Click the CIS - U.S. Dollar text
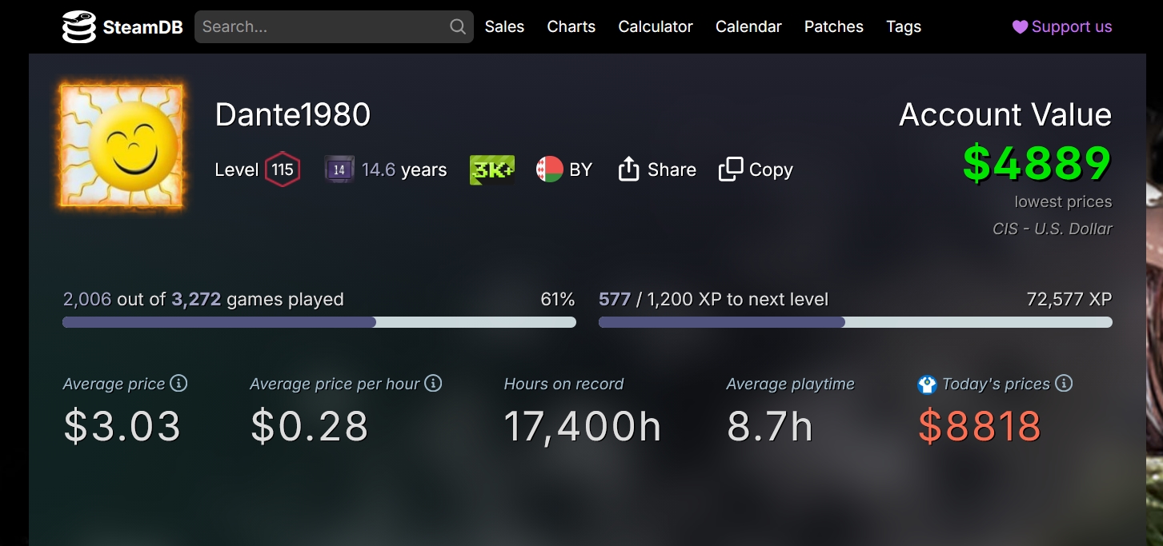 pyautogui.click(x=1053, y=229)
